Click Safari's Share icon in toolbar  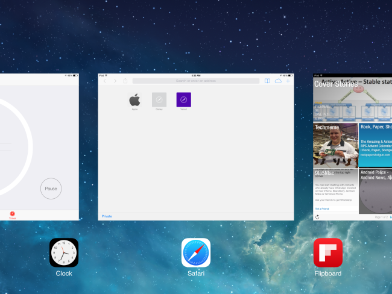pyautogui.click(x=125, y=81)
